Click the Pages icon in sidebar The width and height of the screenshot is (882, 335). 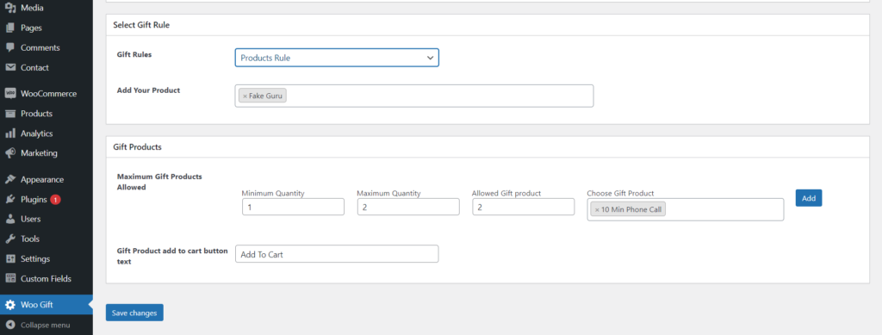click(x=10, y=28)
